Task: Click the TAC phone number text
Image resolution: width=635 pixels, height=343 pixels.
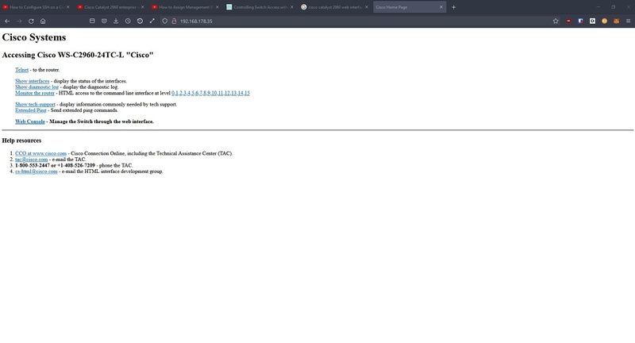Action: 55,165
